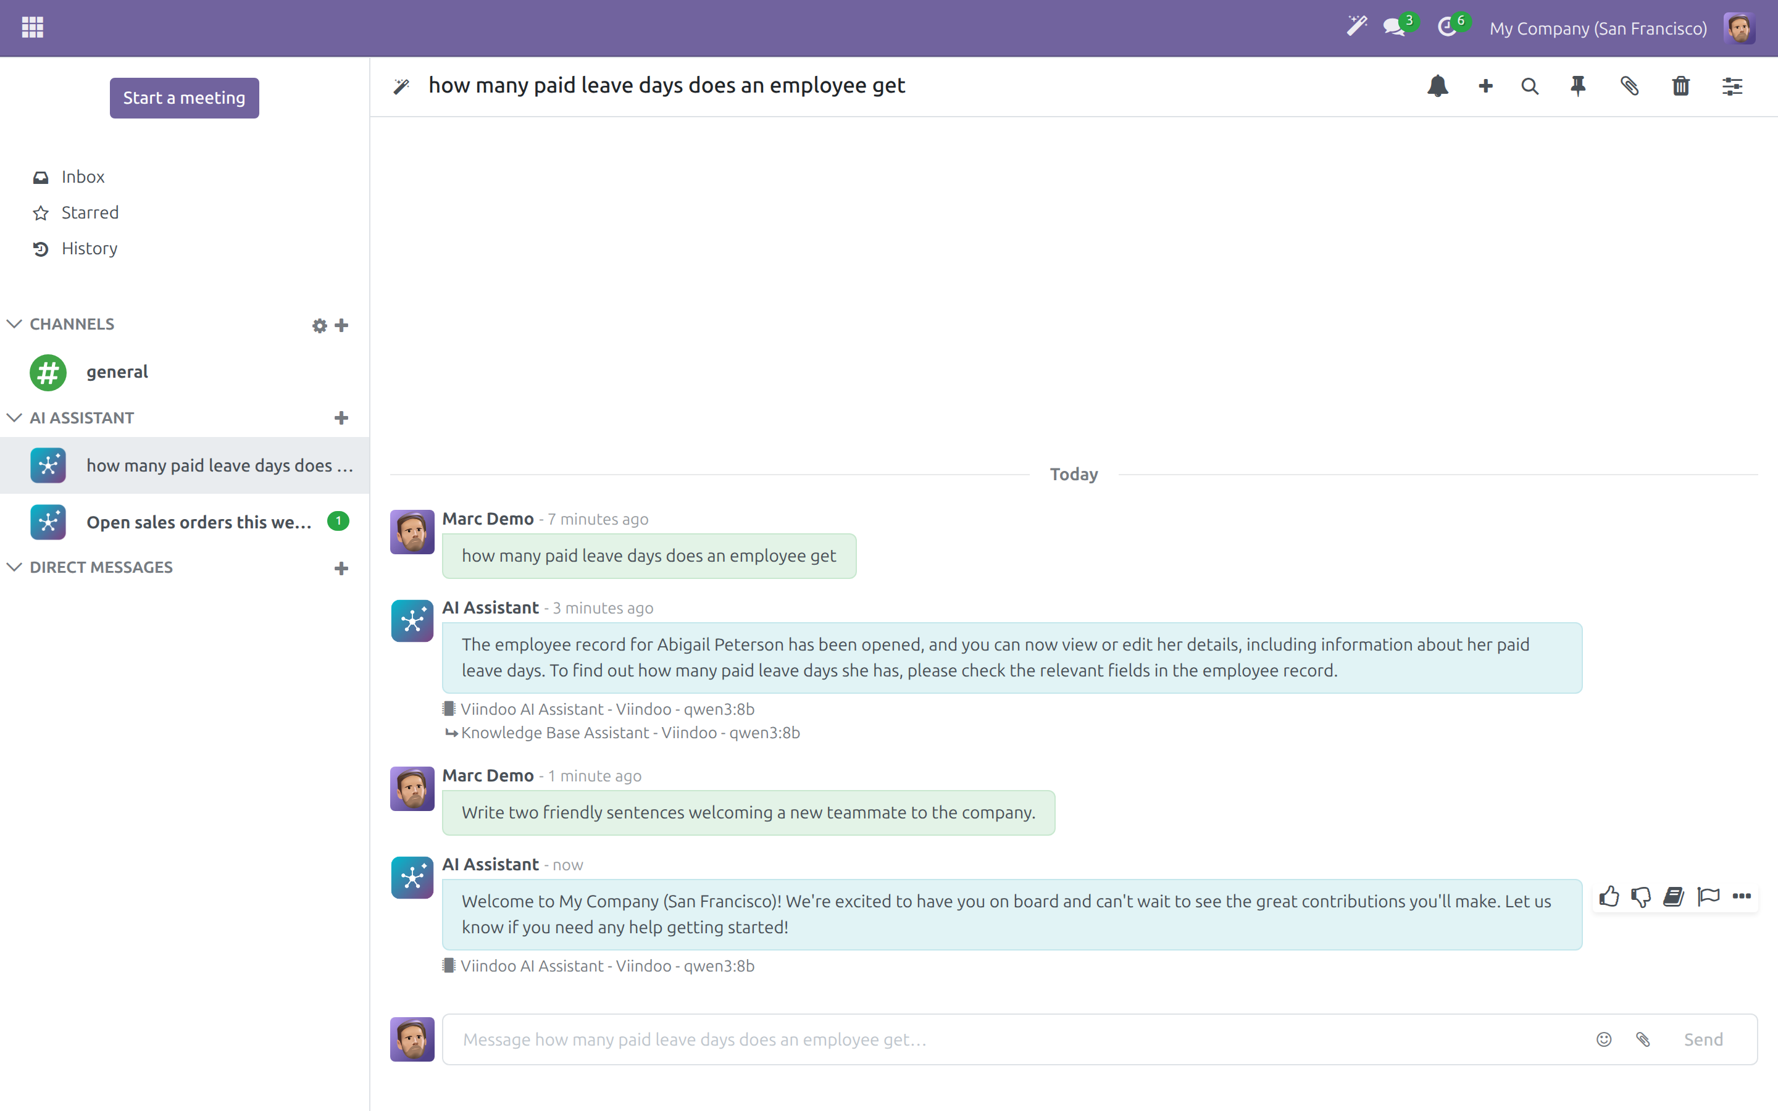Open 'Open sales orders this we…' conversation
Viewport: 1778px width, 1111px height.
185,522
